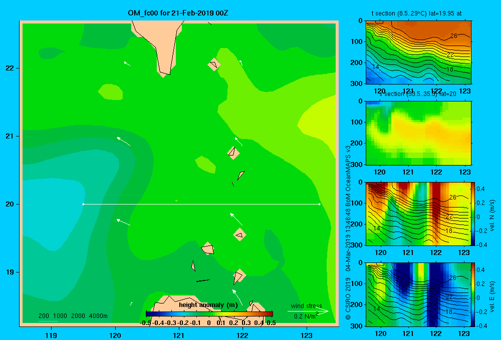The width and height of the screenshot is (501, 340).
Task: Click latitude label 20 on main map axis
Action: pos(10,204)
